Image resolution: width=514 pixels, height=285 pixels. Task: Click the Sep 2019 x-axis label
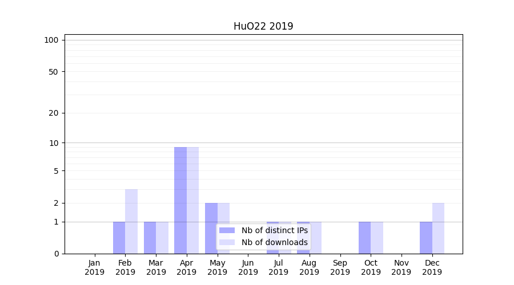340,267
